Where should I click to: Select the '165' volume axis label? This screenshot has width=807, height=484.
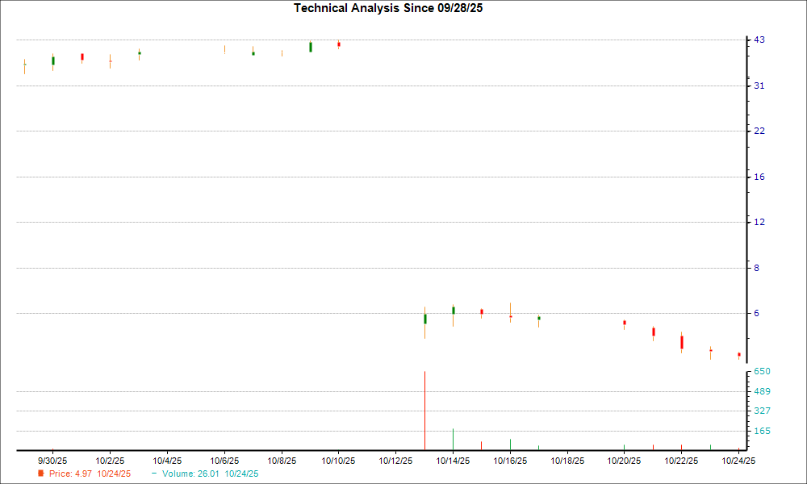[760, 429]
